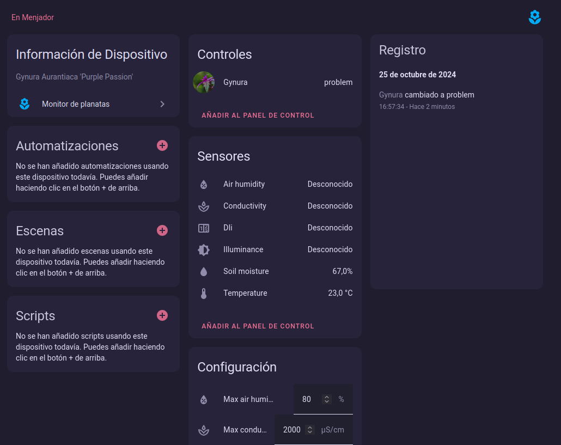Adjust Max conductivity stepper arrows
Viewport: 561px width, 445px height.
pyautogui.click(x=310, y=430)
